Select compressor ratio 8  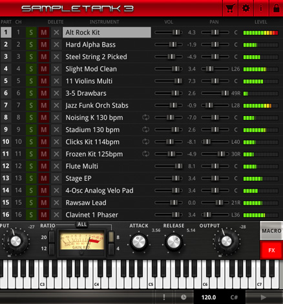(x=111, y=237)
